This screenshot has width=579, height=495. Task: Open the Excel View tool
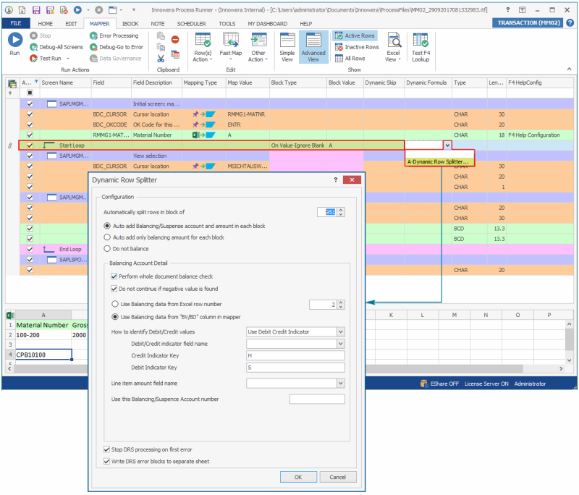[393, 41]
